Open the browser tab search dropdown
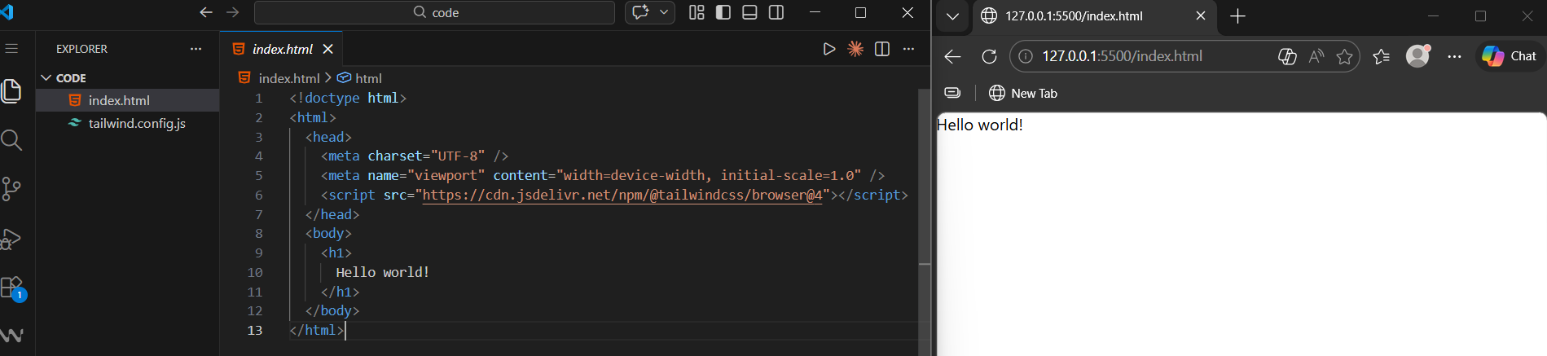Screen dimensions: 1547x356 click(x=952, y=16)
